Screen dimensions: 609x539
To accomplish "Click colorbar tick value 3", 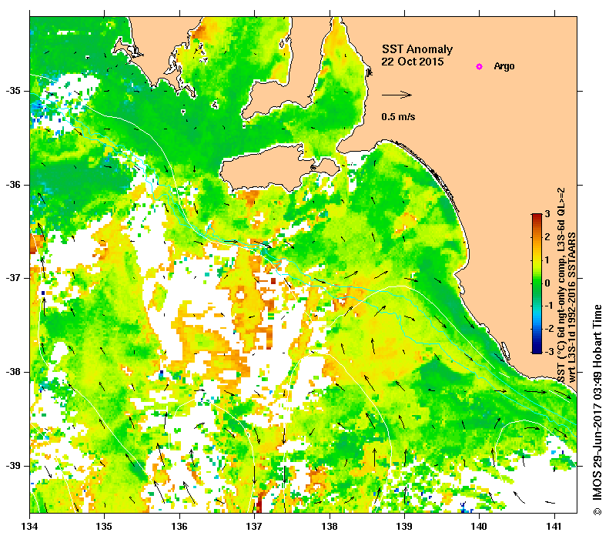I will 547,214.
